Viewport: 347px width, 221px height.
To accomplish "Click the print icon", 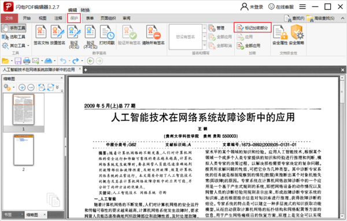I will (27, 61).
